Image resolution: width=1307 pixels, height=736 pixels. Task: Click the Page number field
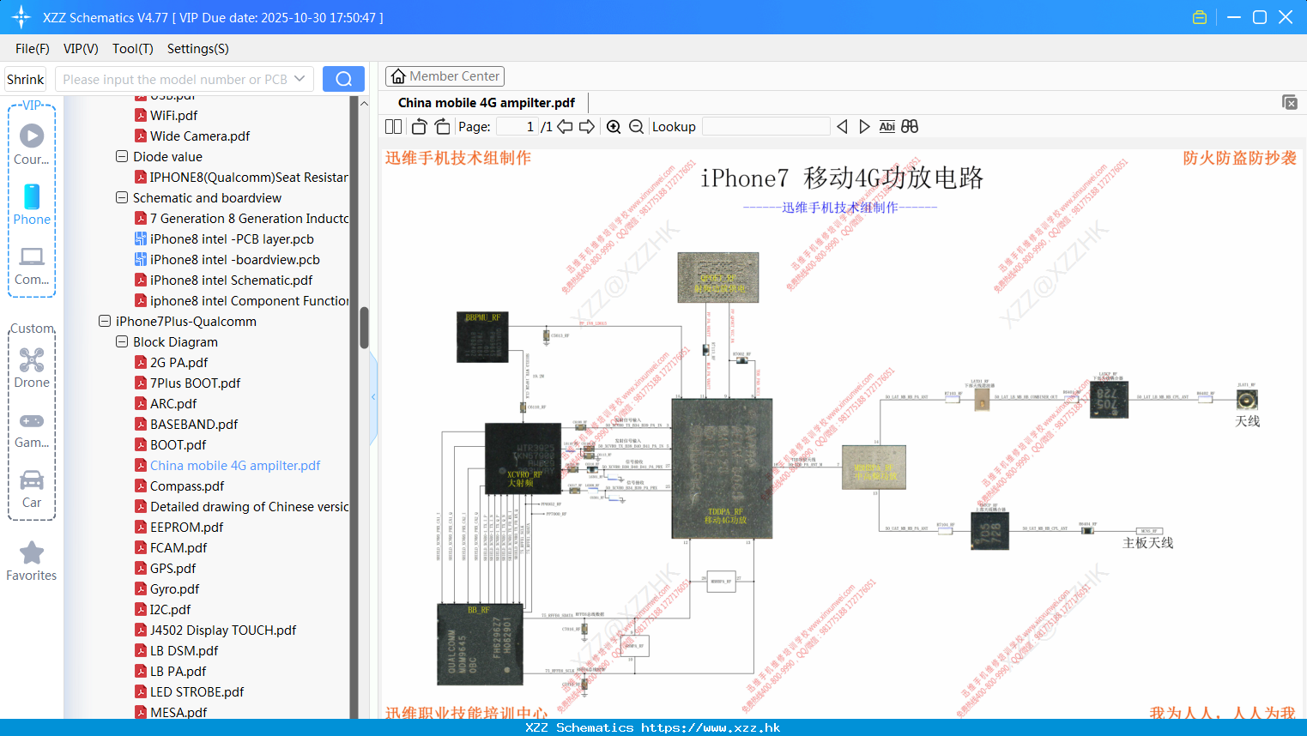(517, 127)
